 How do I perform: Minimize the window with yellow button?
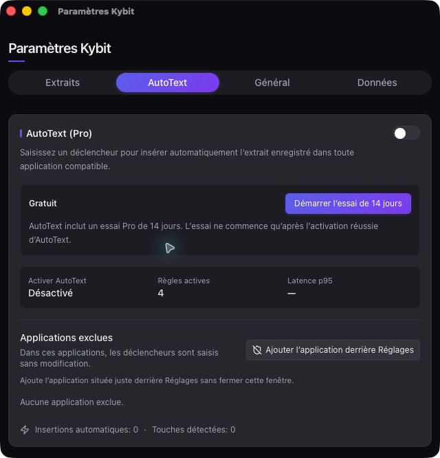[27, 12]
